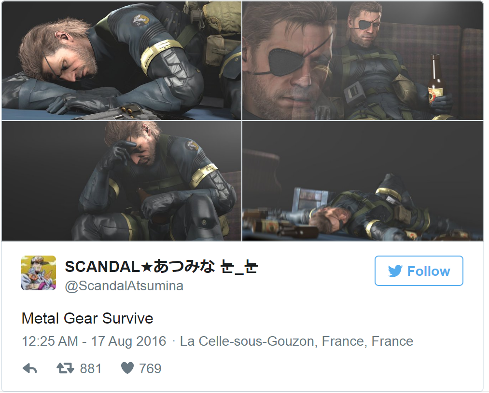
Task: Open the image of man sleeping on table
Action: pyautogui.click(x=122, y=61)
